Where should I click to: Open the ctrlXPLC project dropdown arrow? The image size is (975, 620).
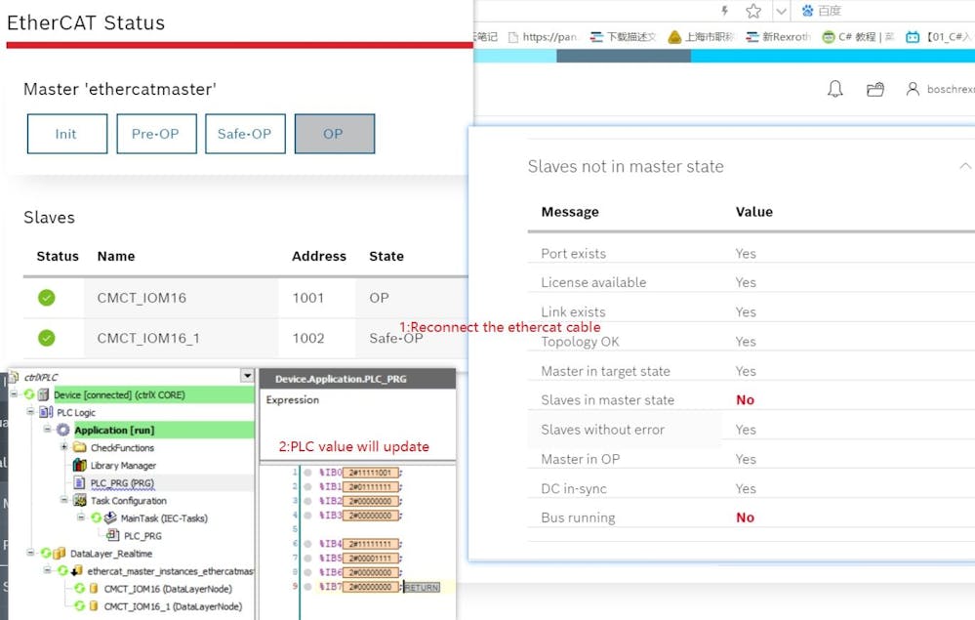coord(247,376)
